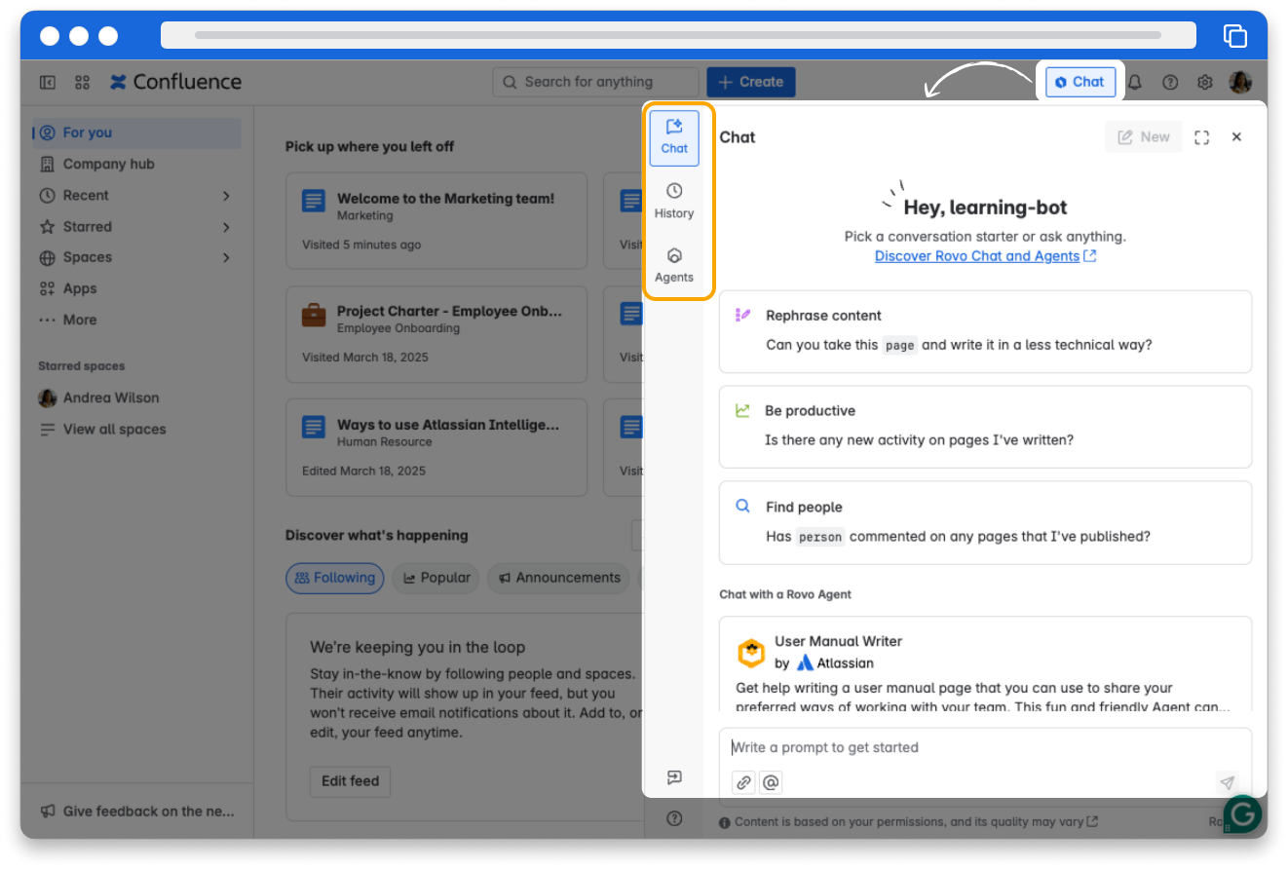Open Company hub in the sidebar
Viewport: 1288px width, 869px height.
click(x=137, y=165)
